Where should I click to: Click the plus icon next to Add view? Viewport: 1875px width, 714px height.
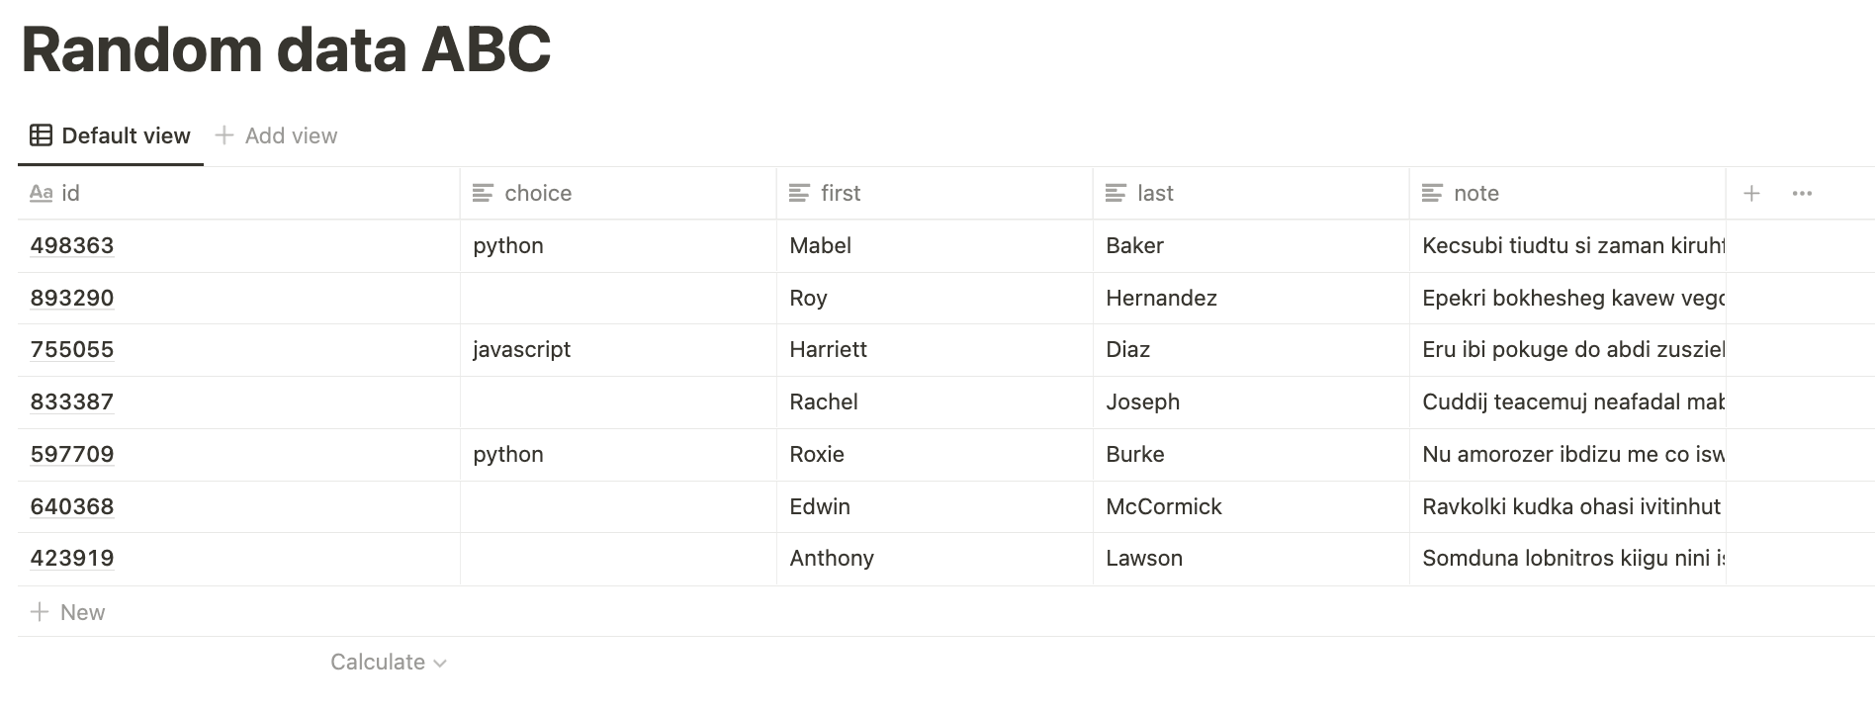224,135
